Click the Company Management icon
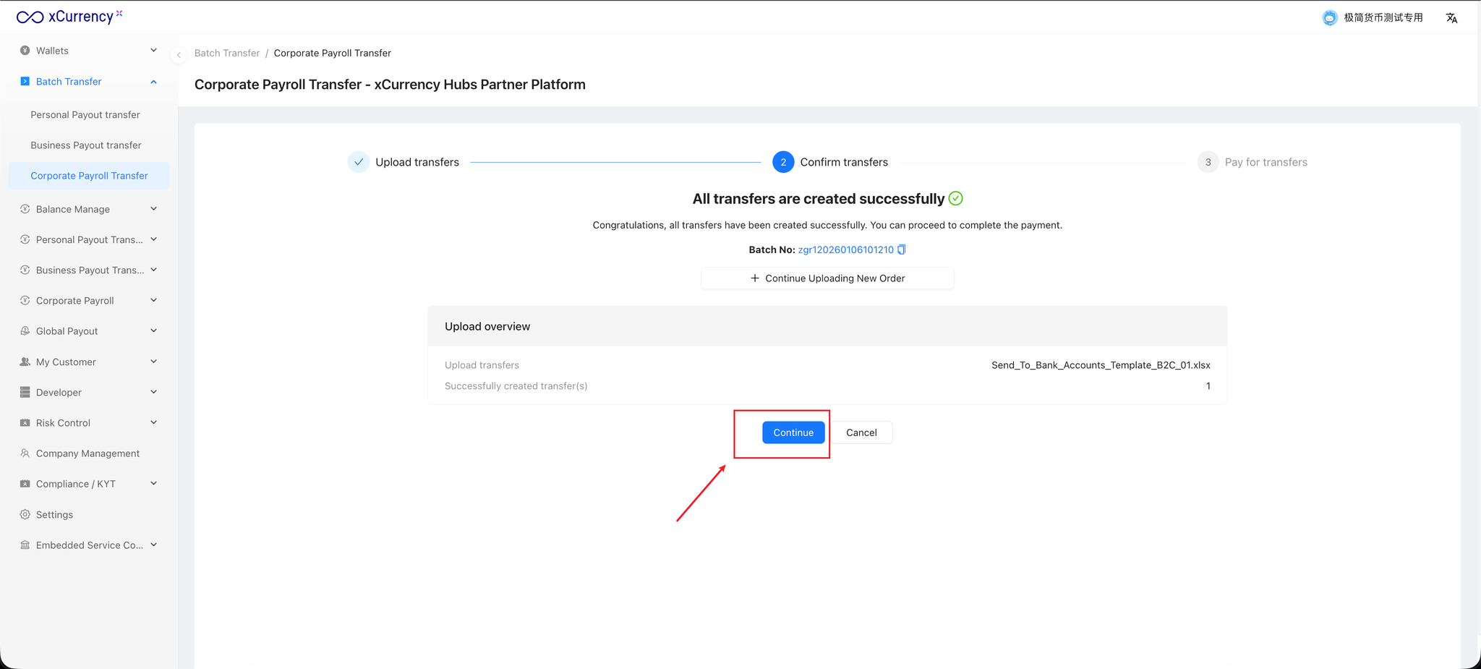This screenshot has width=1481, height=669. 25,453
